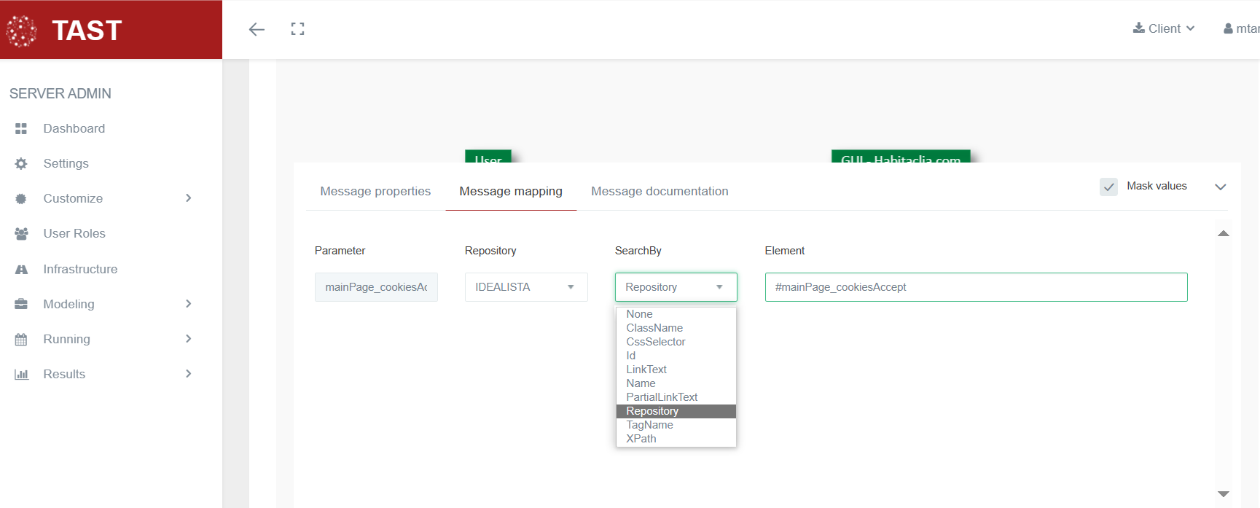This screenshot has width=1260, height=508.
Task: Toggle fullscreen mode icon
Action: point(297,29)
